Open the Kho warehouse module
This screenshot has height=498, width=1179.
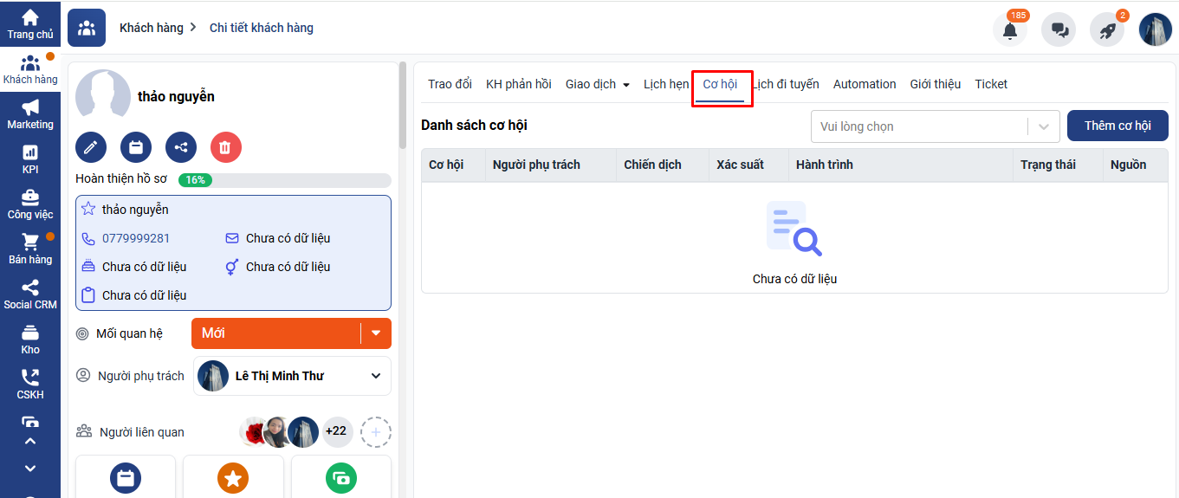[x=30, y=340]
